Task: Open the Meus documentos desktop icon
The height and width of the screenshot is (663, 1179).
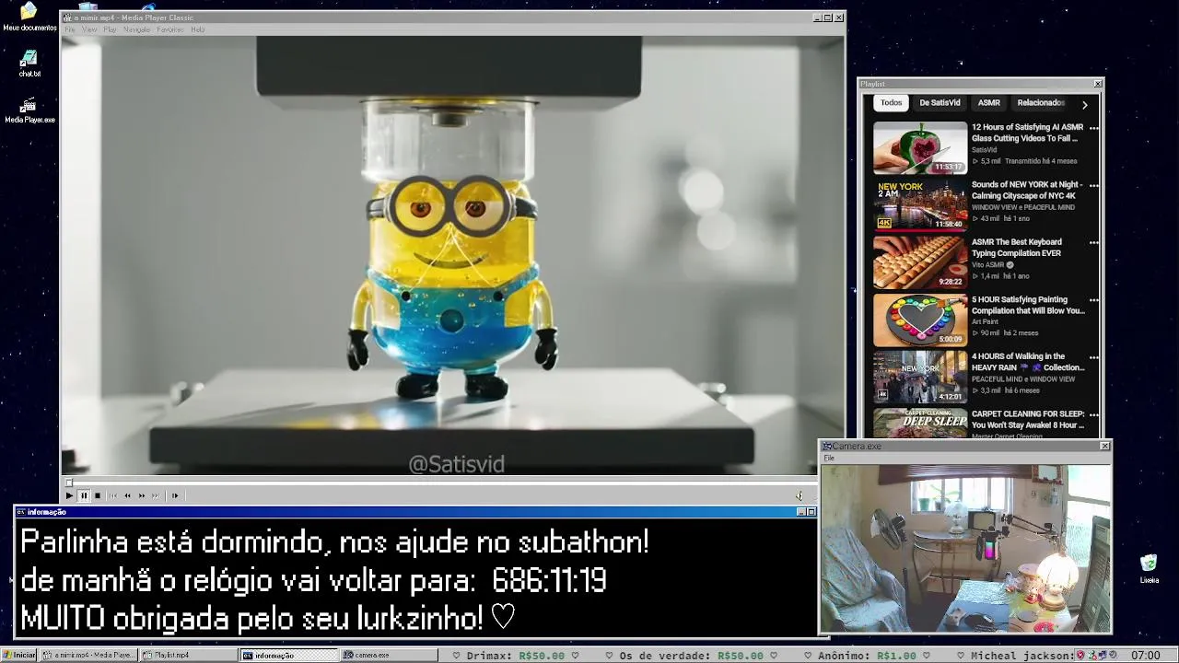Action: tap(29, 17)
